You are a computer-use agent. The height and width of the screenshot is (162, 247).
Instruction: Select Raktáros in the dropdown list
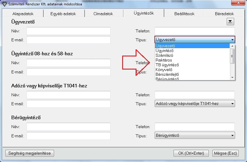pos(164,60)
